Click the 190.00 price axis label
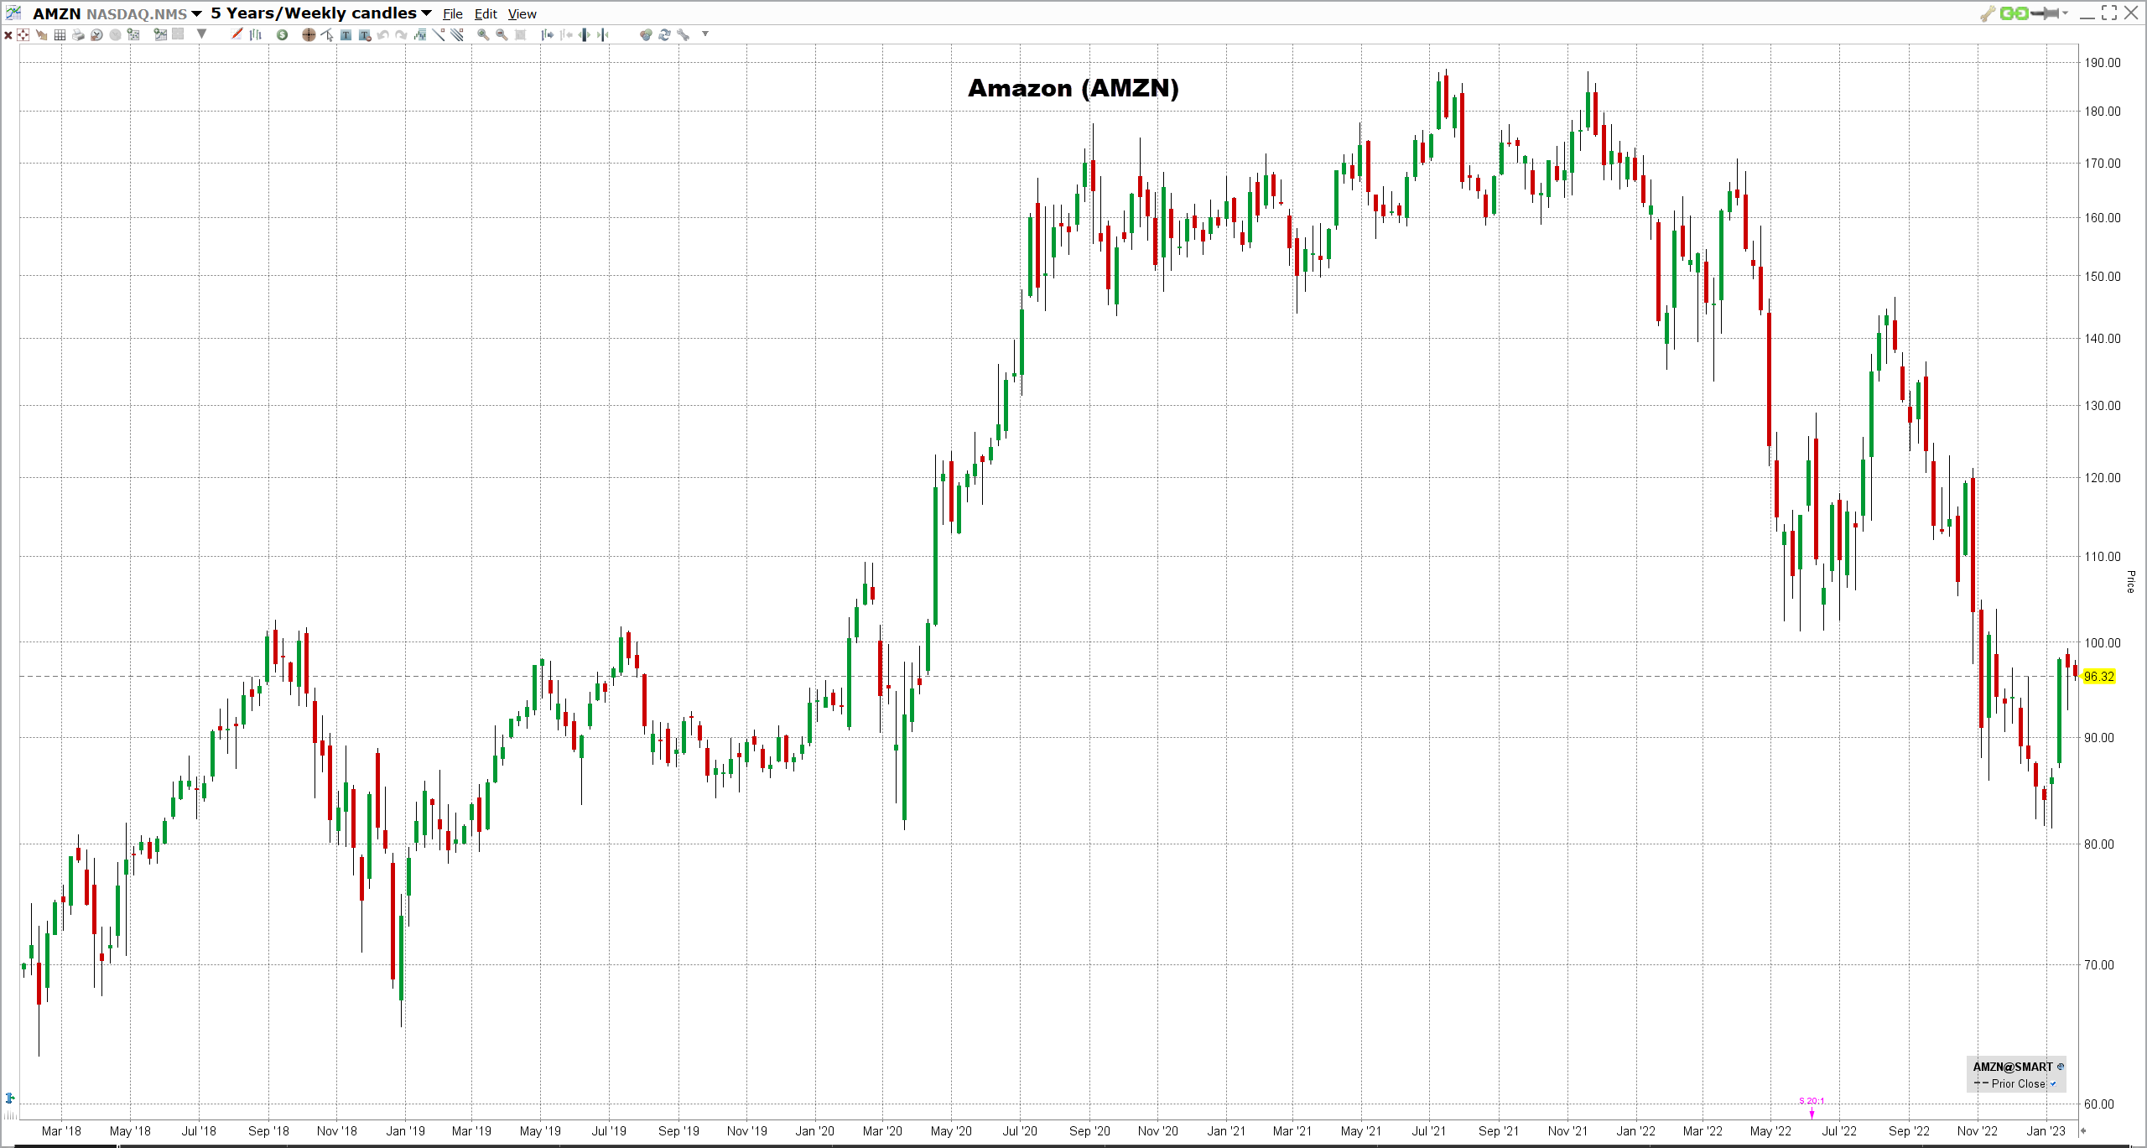The height and width of the screenshot is (1148, 2147). tap(2102, 63)
